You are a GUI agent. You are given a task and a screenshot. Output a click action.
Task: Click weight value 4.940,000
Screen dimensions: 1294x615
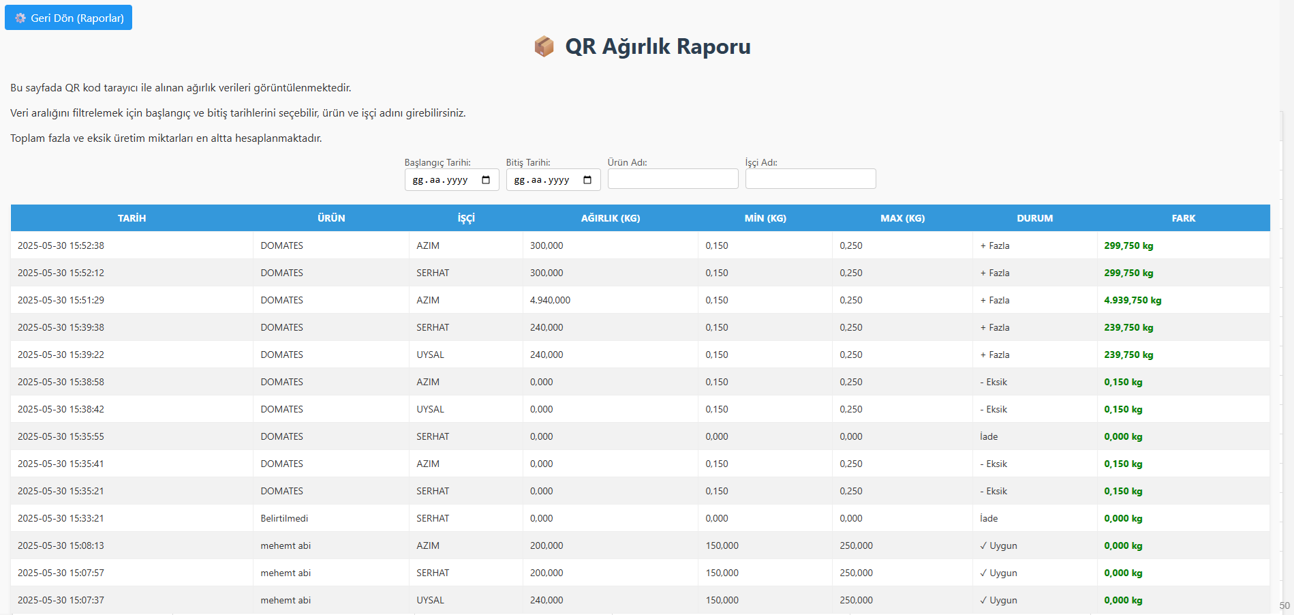tap(550, 300)
